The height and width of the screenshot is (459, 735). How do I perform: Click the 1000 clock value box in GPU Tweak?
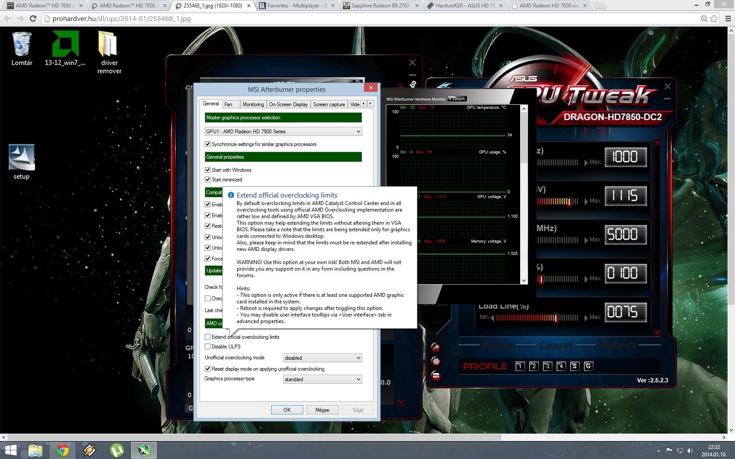625,157
